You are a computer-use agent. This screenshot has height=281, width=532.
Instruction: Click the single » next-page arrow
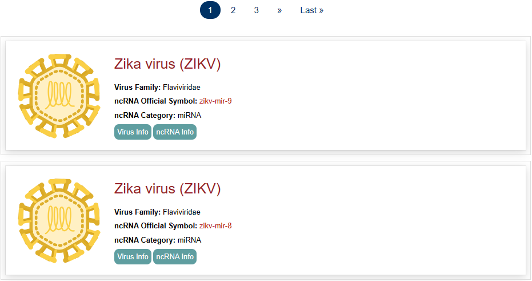(279, 10)
